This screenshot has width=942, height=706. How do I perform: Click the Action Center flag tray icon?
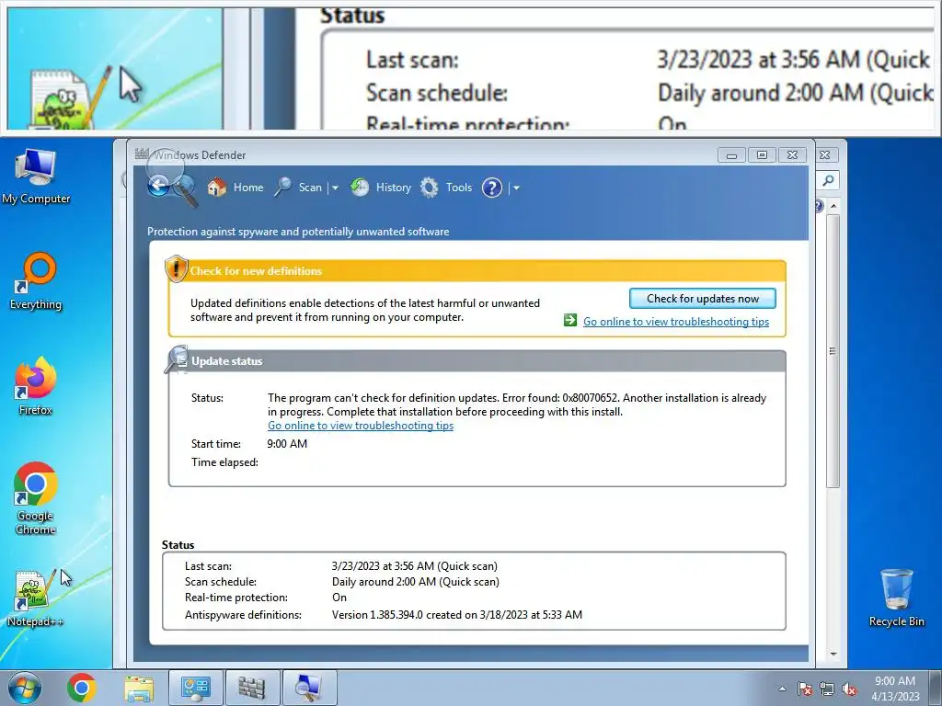(804, 689)
